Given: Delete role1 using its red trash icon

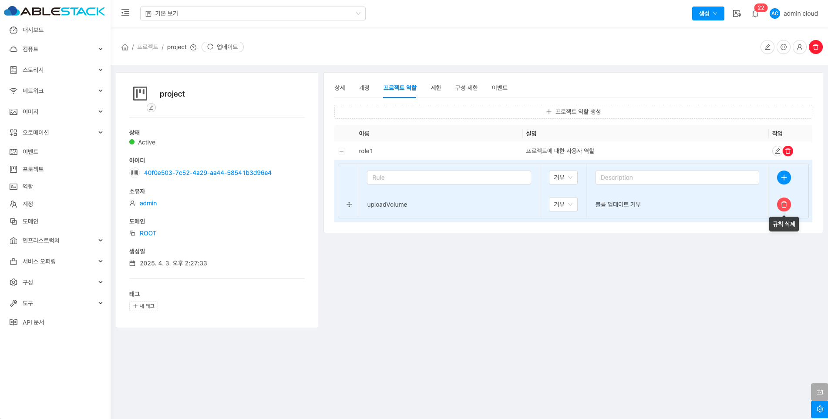Looking at the screenshot, I should 788,151.
